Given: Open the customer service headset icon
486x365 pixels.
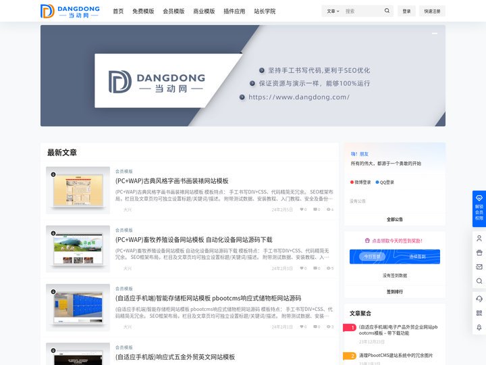Looking at the screenshot, I should point(479,299).
